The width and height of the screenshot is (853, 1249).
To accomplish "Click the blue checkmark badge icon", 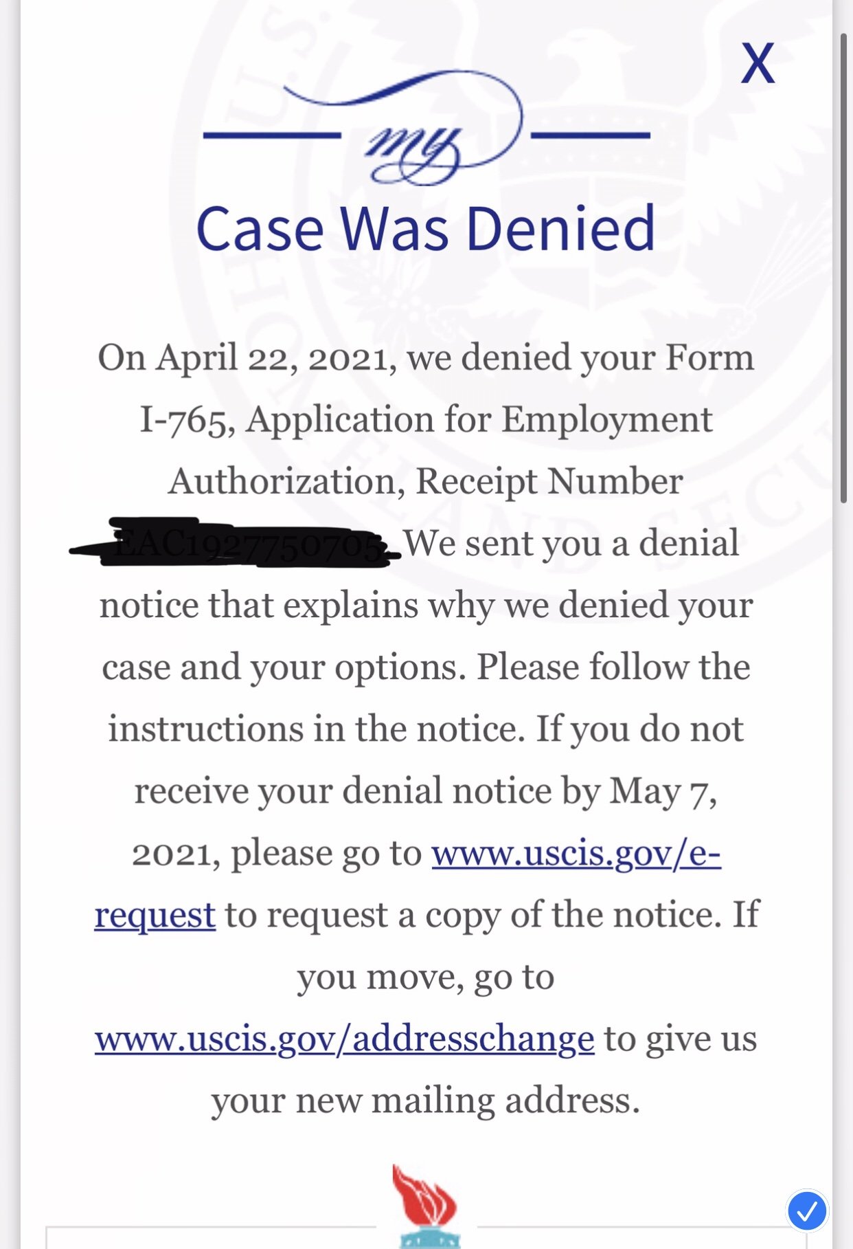I will click(807, 1211).
